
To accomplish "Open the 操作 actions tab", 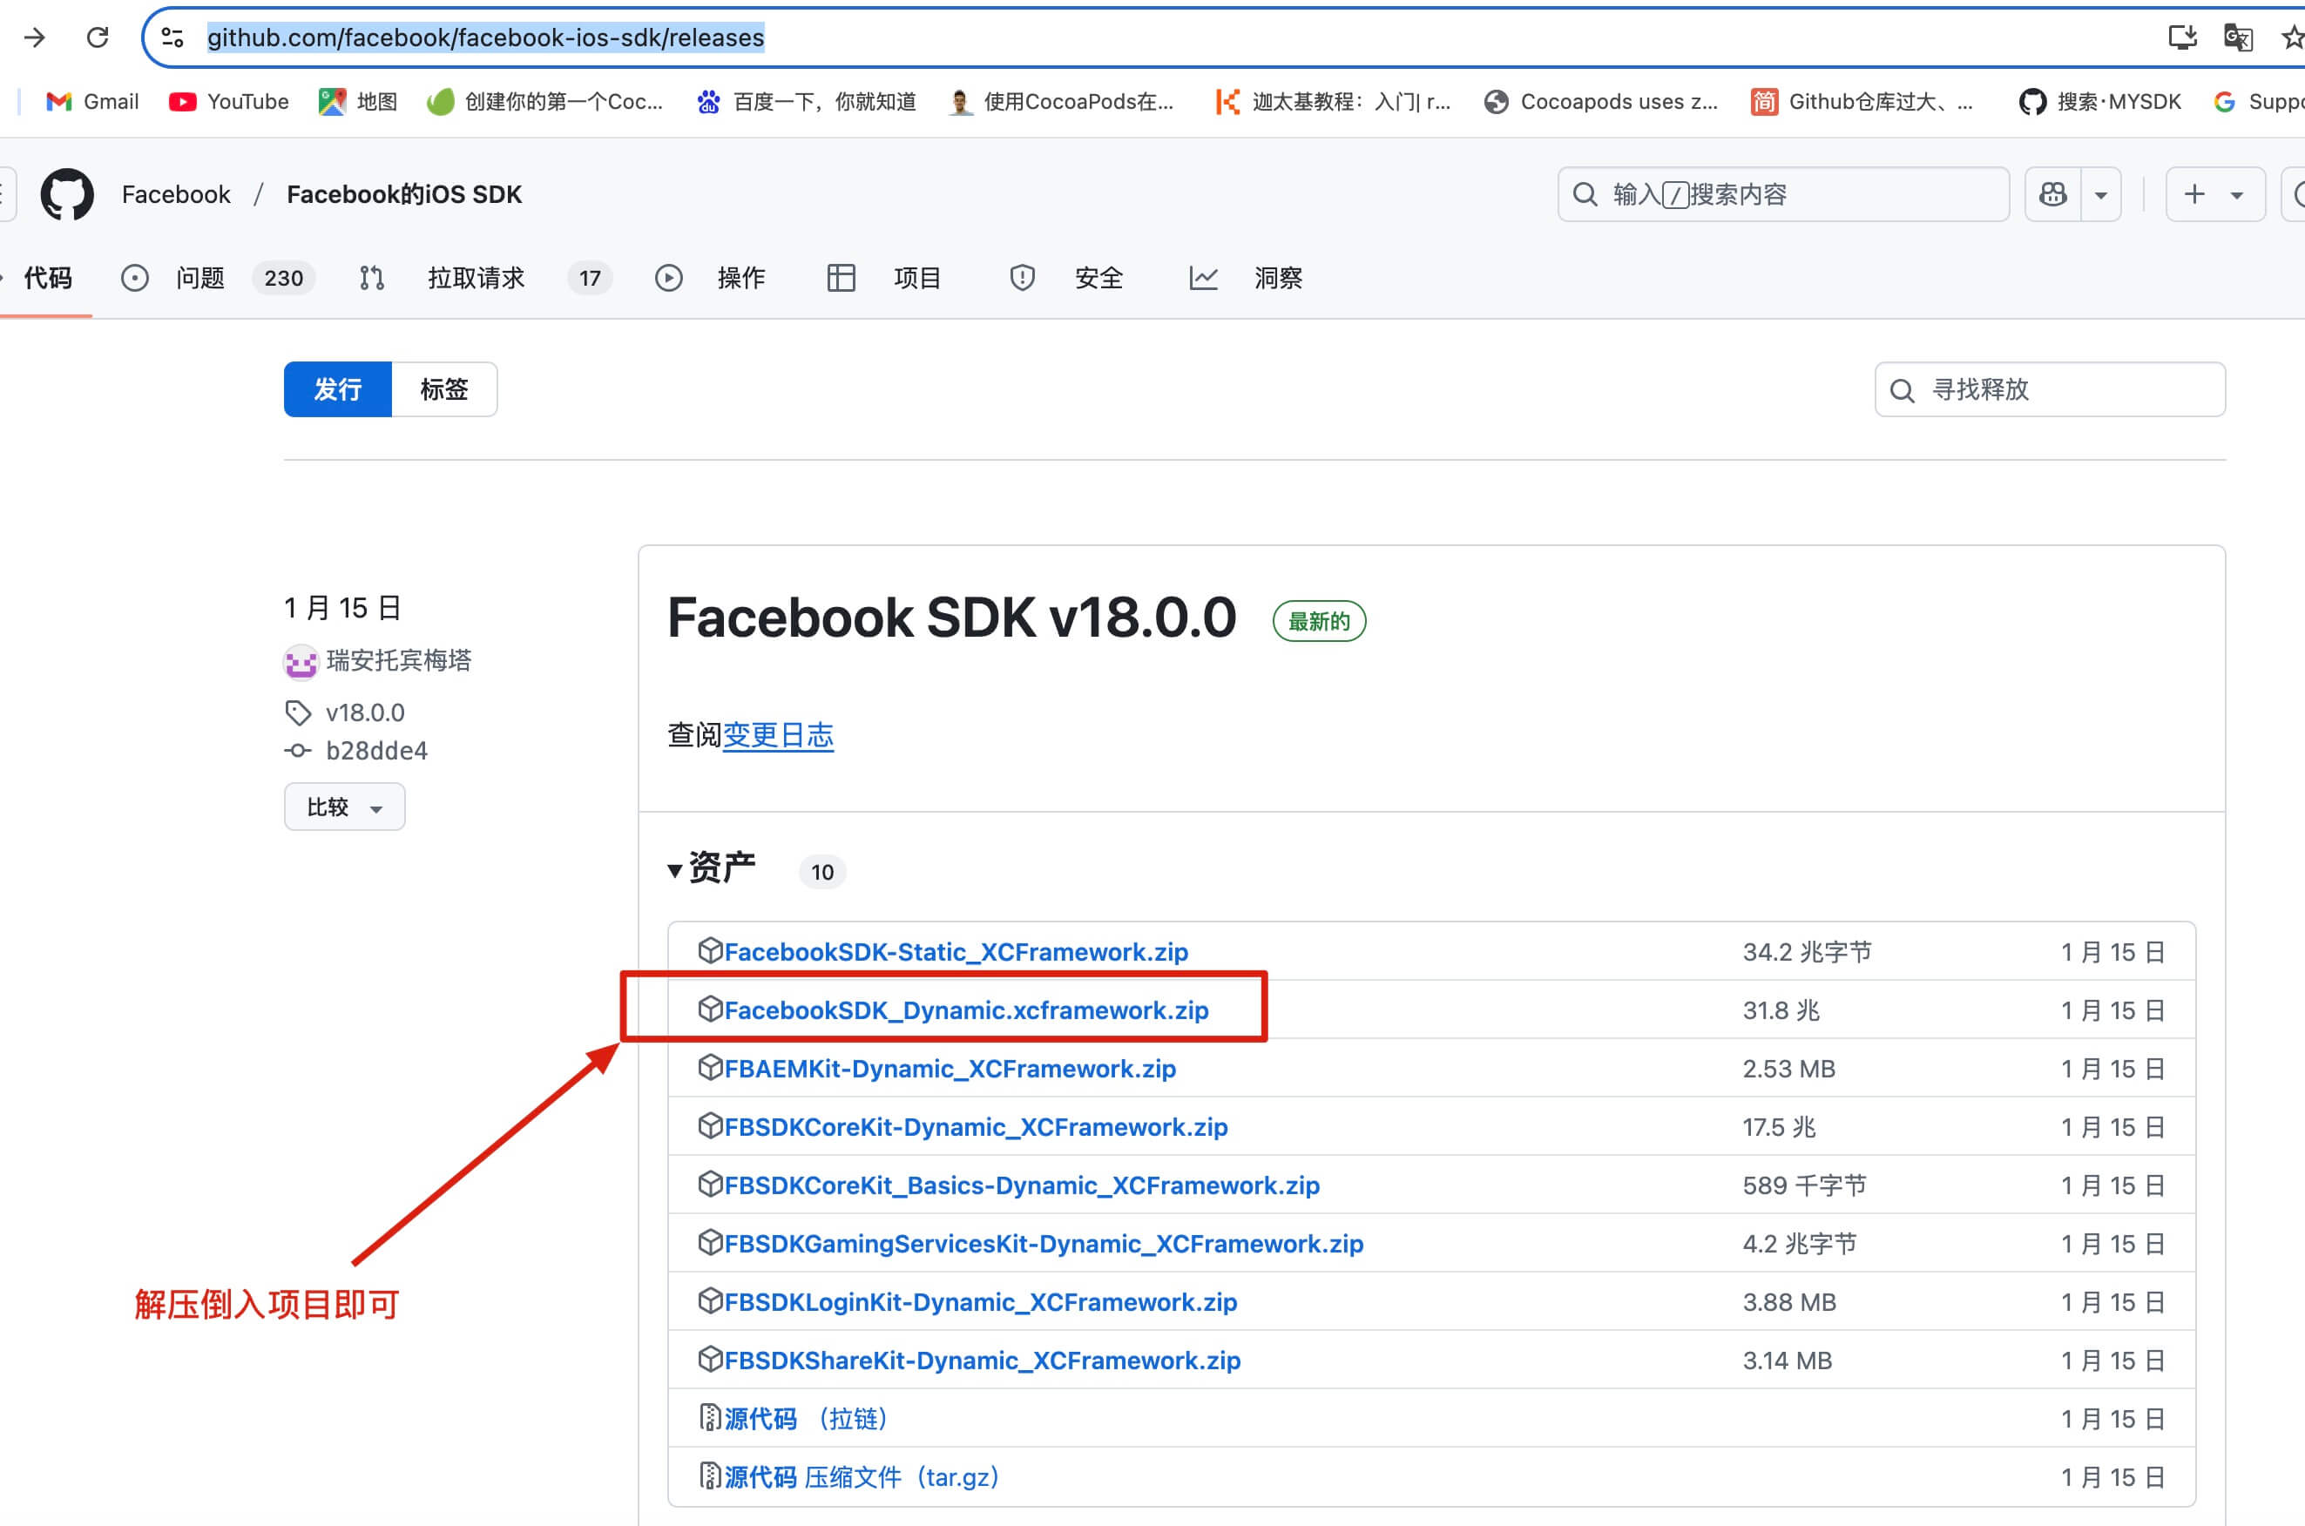I will [710, 279].
